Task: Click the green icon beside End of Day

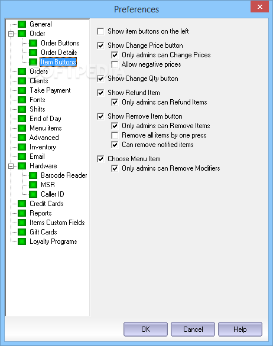Action: pos(22,119)
